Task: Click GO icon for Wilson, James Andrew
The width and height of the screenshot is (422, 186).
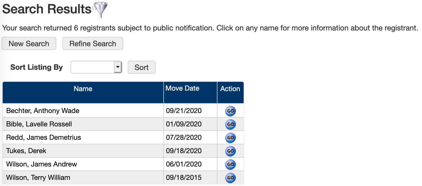Action: point(230,164)
